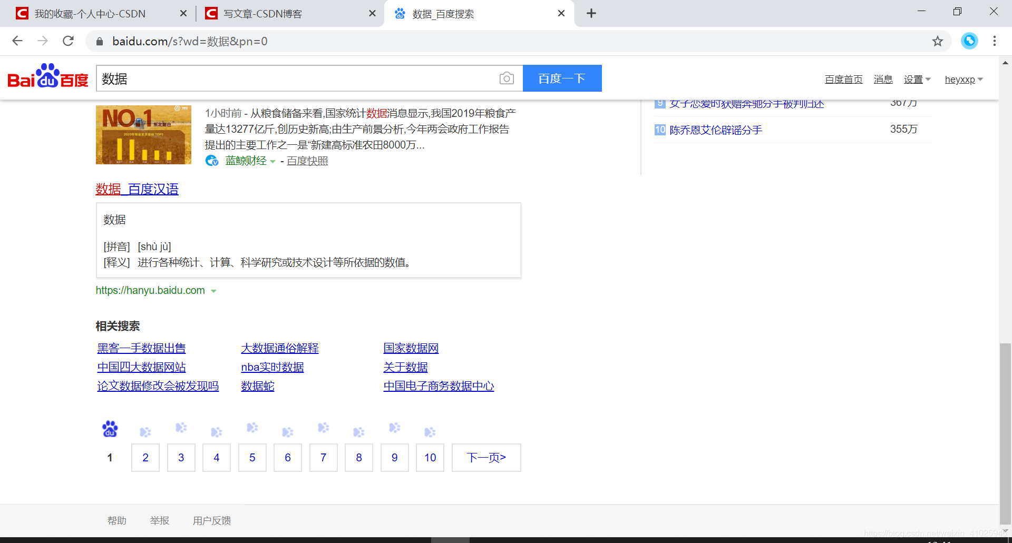Click related search 中国四大数据网站
The height and width of the screenshot is (543, 1012).
point(141,367)
